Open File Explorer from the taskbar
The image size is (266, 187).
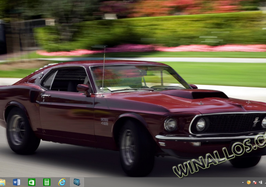click(2, 182)
